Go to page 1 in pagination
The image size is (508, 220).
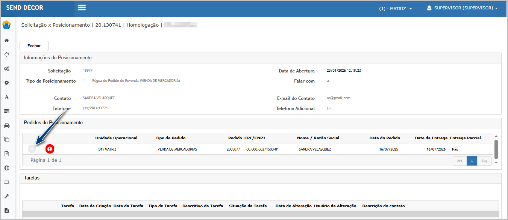(x=472, y=161)
